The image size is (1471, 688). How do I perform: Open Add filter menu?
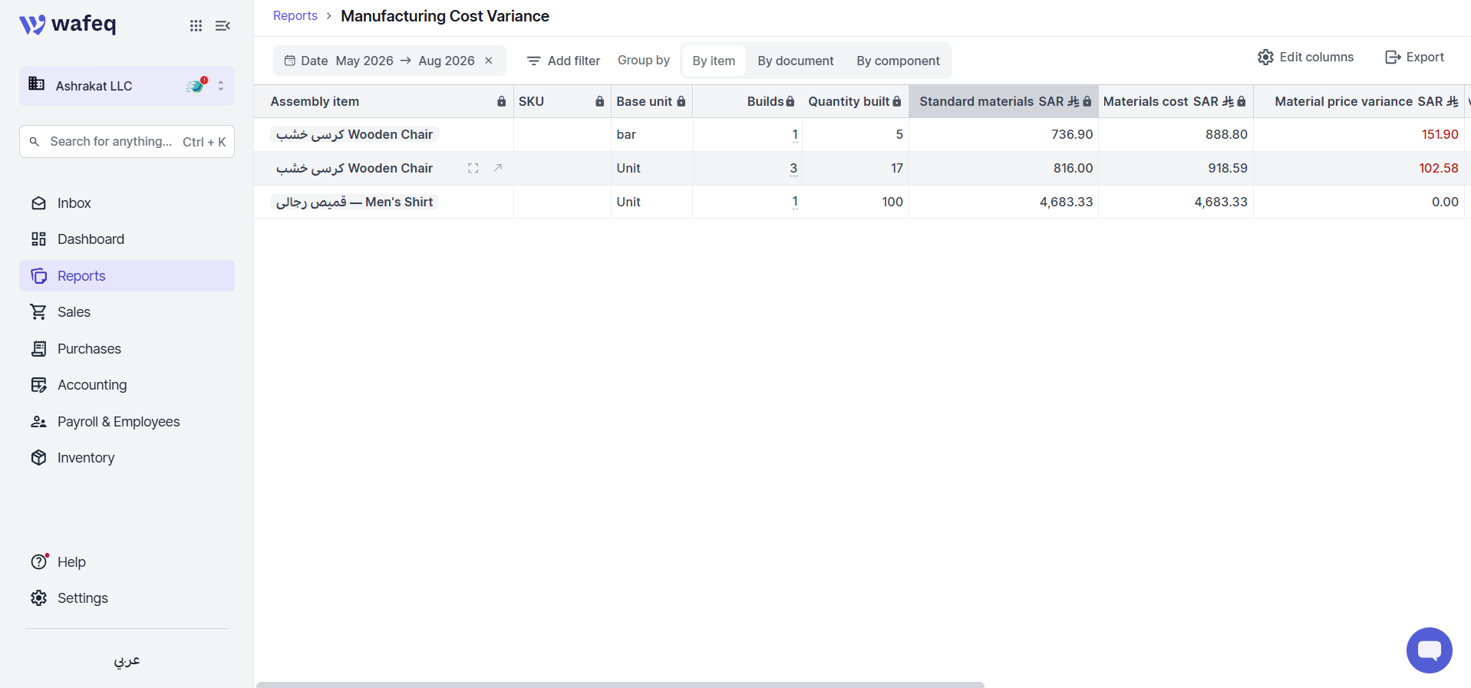[x=564, y=61]
